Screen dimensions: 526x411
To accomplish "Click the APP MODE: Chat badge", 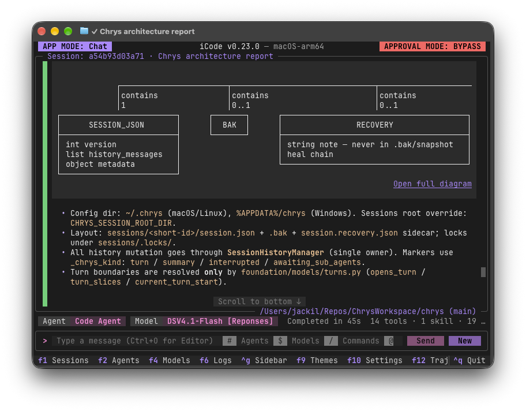I will click(75, 46).
